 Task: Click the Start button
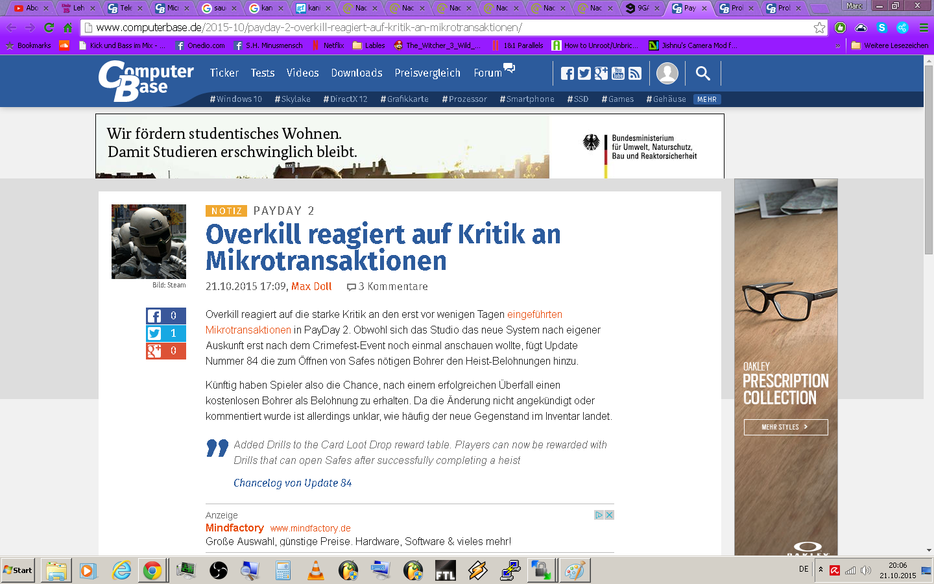pos(18,570)
